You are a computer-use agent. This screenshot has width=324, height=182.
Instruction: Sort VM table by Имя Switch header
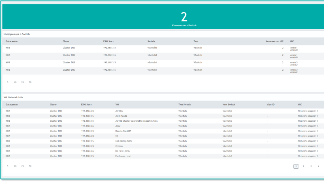(x=229, y=104)
